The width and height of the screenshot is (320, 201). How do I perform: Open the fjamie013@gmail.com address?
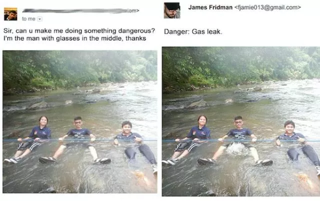click(267, 7)
